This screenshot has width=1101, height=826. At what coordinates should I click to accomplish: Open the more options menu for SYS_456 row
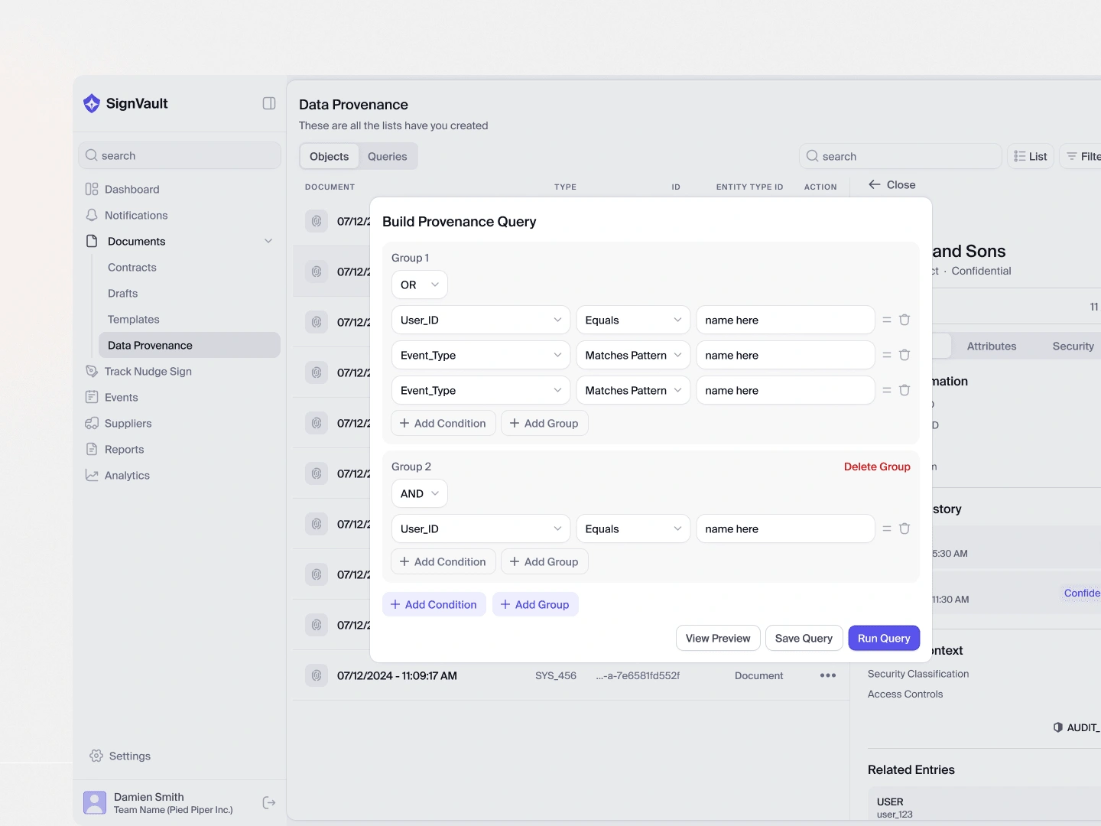[x=827, y=675]
